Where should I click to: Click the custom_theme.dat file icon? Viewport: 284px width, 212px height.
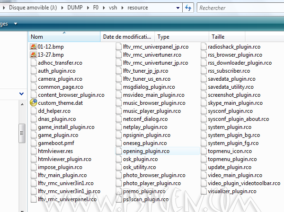coord(34,103)
